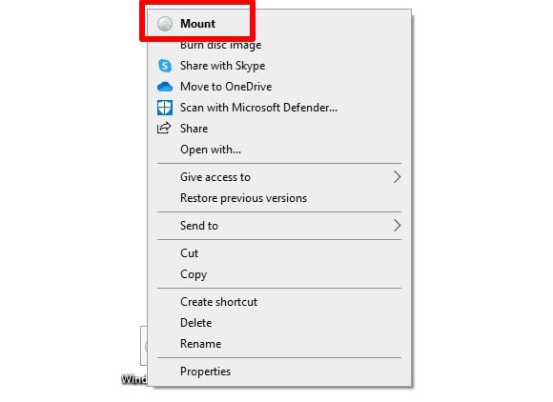This screenshot has width=553, height=402.
Task: Click the Share arrow icon
Action: pos(164,129)
